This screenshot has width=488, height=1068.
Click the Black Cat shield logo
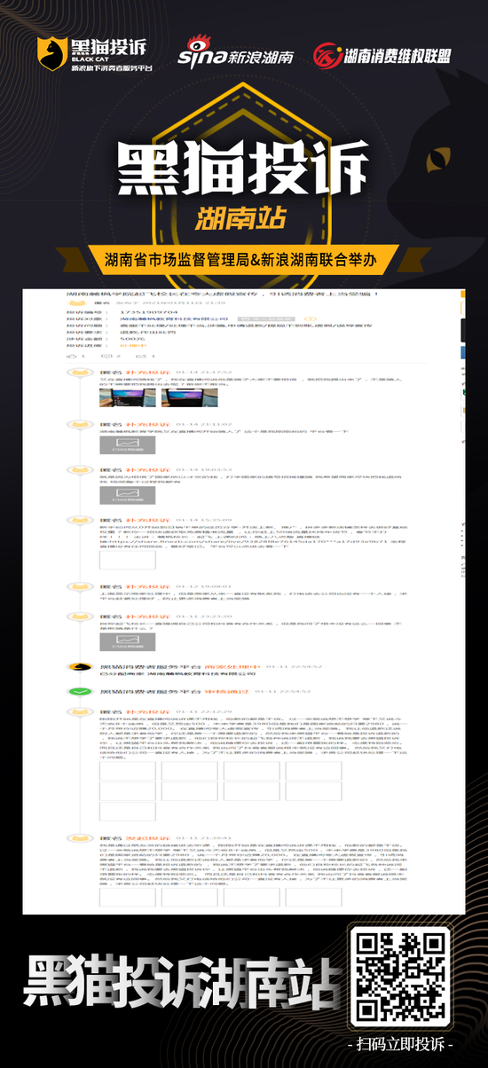point(52,55)
